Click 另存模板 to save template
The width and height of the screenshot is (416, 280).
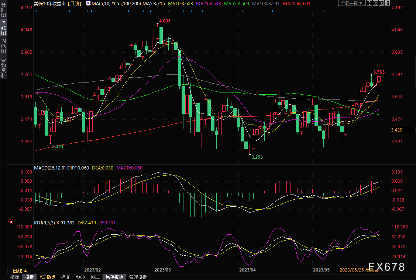(x=114, y=277)
